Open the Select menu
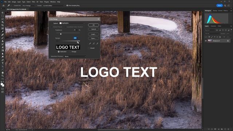Viewport: 233px width, 131px height. (x=28, y=2)
